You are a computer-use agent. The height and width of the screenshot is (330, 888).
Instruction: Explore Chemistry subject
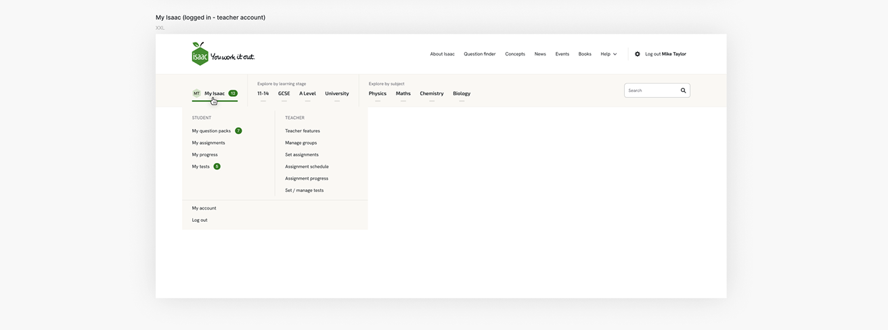click(432, 93)
